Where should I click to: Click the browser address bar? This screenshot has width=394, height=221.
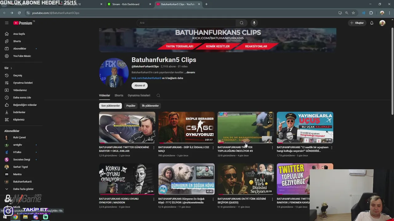(x=182, y=13)
